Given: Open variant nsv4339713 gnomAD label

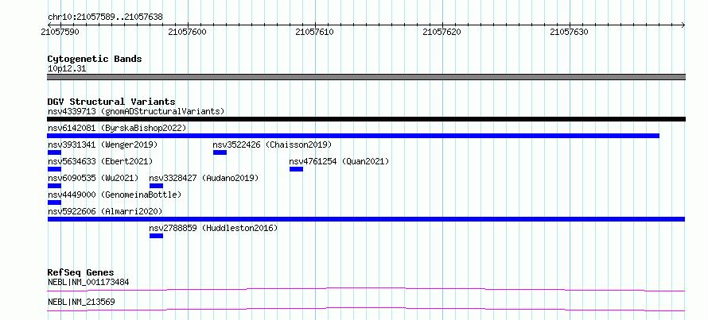Looking at the screenshot, I should click(x=136, y=111).
